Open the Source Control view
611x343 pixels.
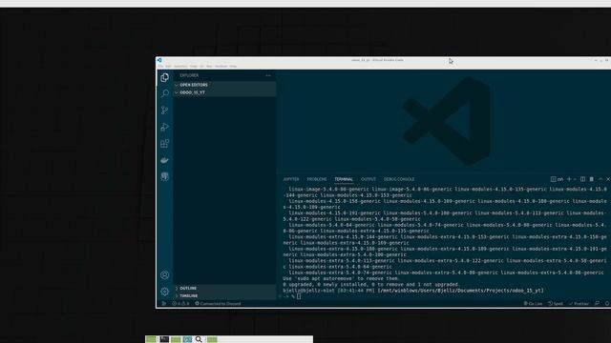point(165,111)
